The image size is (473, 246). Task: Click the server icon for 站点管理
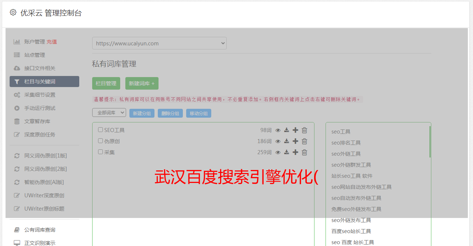pos(17,55)
